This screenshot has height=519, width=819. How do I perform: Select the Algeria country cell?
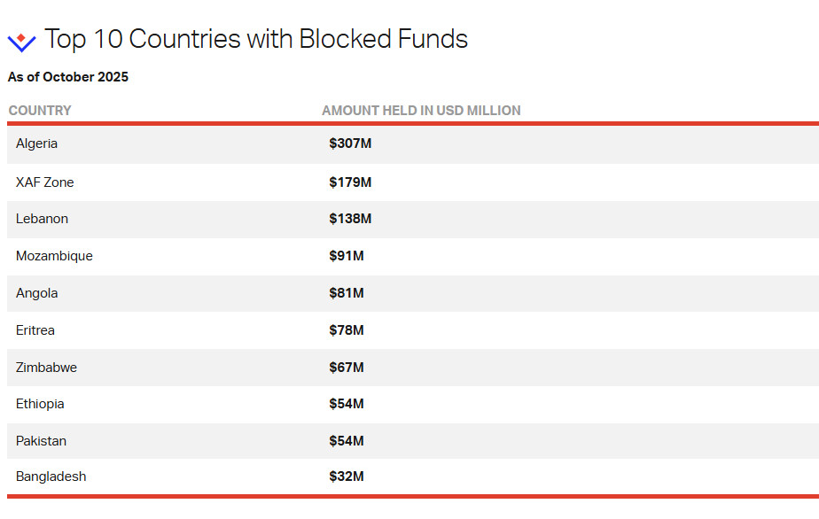point(37,143)
